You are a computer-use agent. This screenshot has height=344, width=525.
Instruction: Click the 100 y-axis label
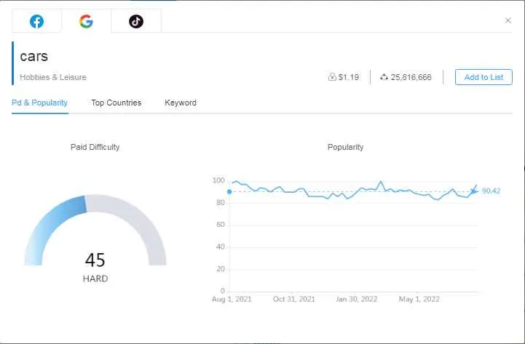point(218,180)
